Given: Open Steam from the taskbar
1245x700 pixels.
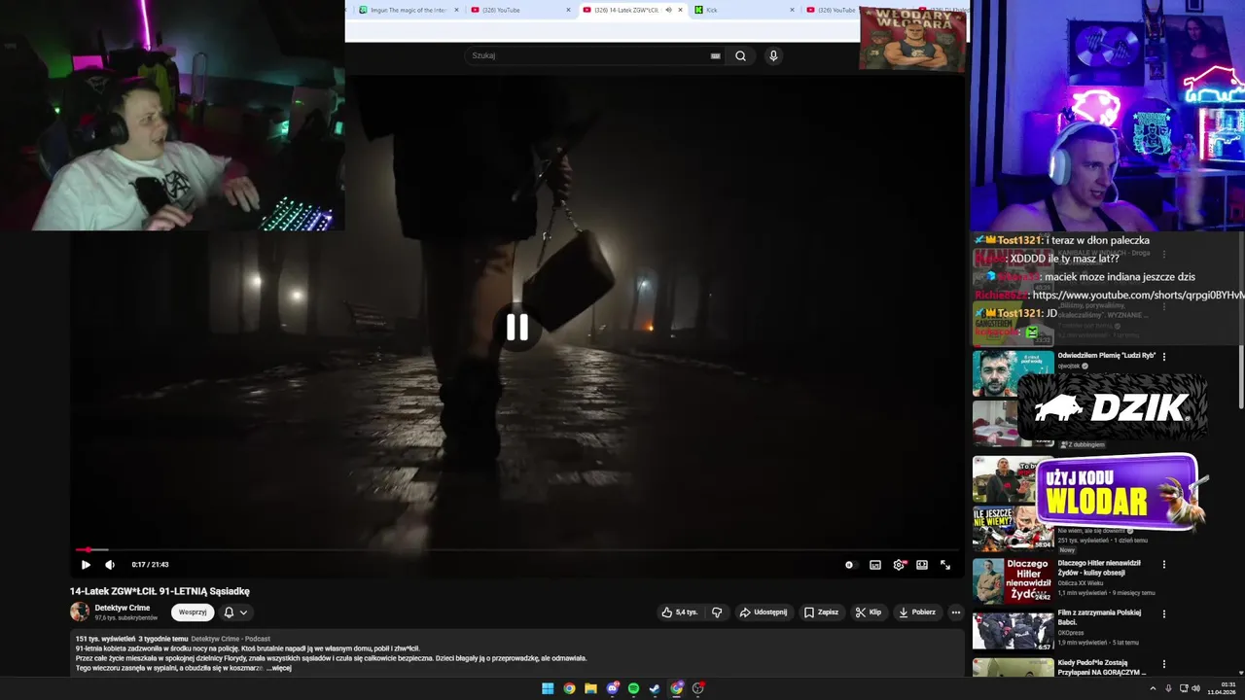Looking at the screenshot, I should coord(655,688).
